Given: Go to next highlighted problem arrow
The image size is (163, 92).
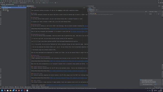Looking at the screenshot, I should [x=87, y=8].
